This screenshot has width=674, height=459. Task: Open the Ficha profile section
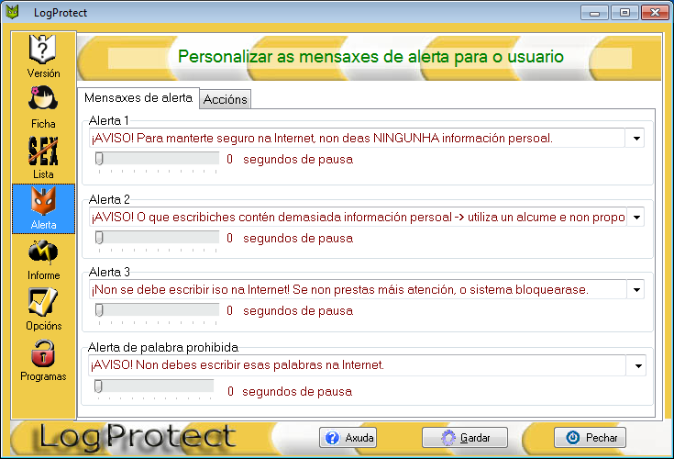click(43, 106)
